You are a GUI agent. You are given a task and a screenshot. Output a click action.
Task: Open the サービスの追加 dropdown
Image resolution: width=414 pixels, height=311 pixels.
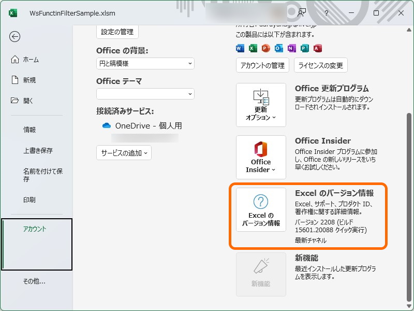coord(124,152)
